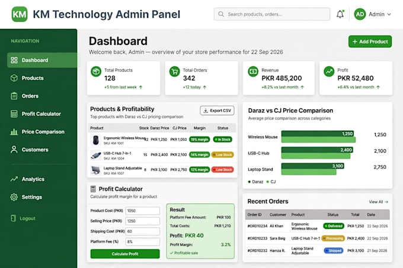Viewport: 403px width, 268px height.
Task: Focus the Search products, orders field
Action: click(x=272, y=14)
